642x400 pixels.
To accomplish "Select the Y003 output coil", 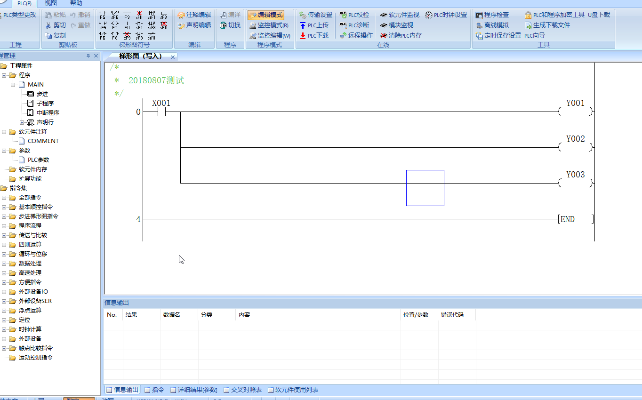I will (576, 180).
